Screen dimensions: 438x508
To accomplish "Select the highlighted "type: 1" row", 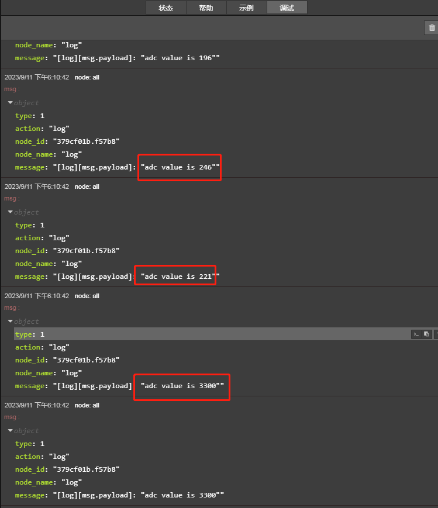I will pos(30,334).
